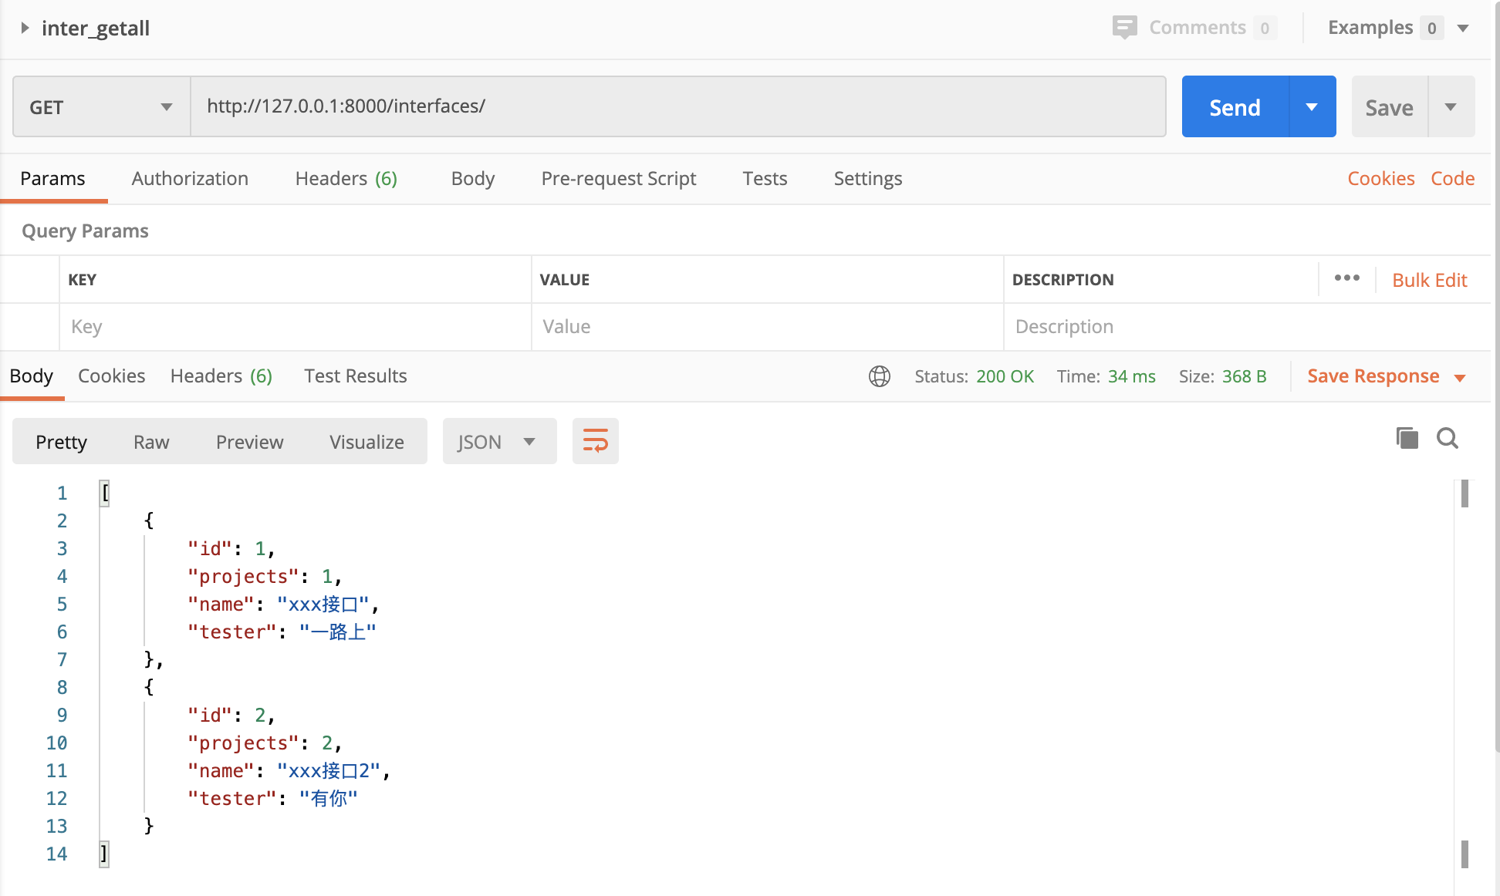The width and height of the screenshot is (1500, 896).
Task: Select the Raw response view
Action: coord(151,441)
